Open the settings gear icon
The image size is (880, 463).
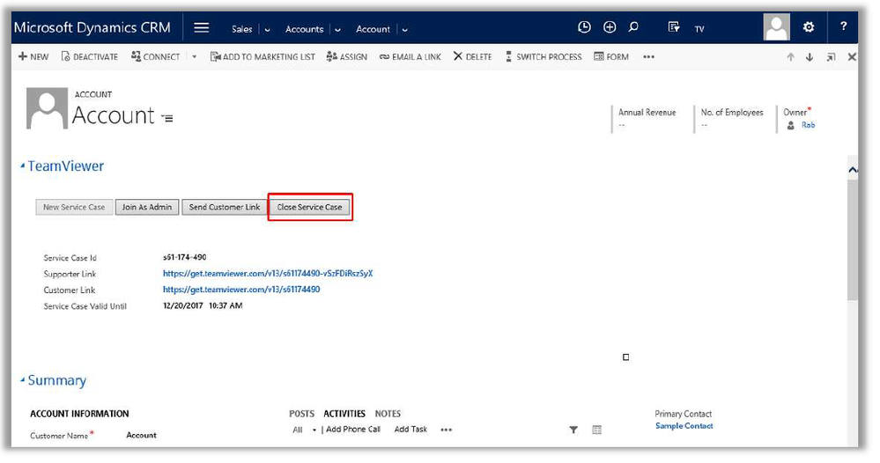pos(809,28)
